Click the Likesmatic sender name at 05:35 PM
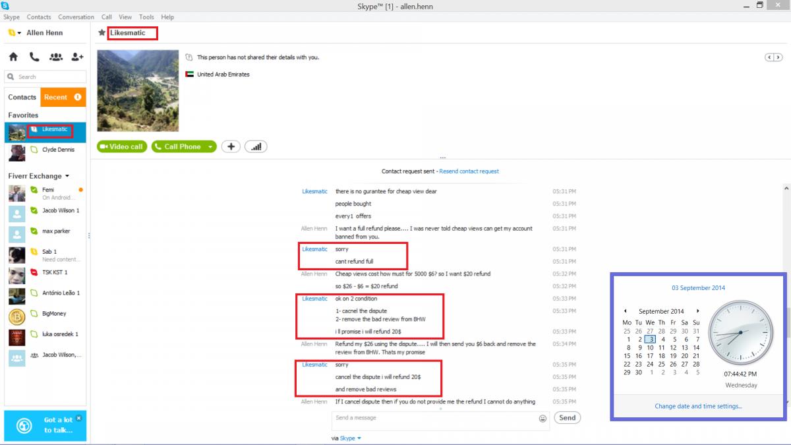The image size is (791, 445). click(x=314, y=365)
